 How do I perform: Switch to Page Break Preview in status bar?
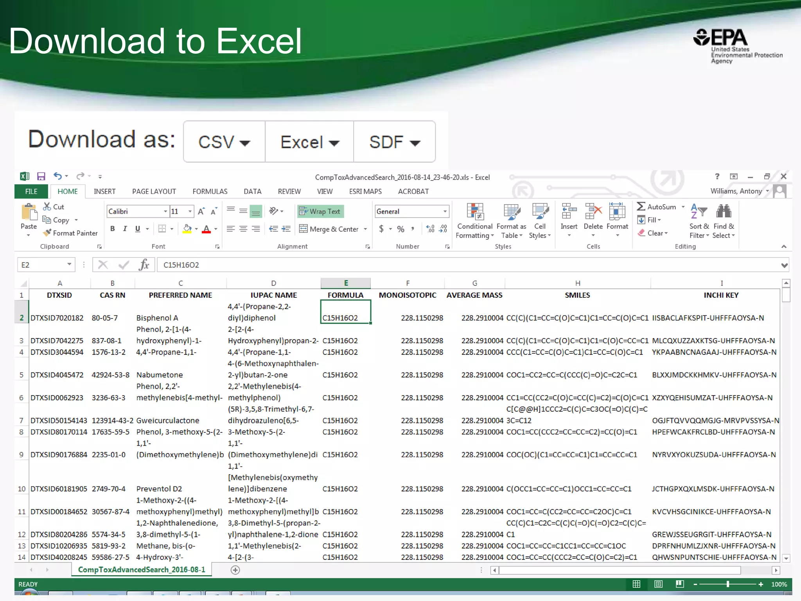pyautogui.click(x=680, y=584)
